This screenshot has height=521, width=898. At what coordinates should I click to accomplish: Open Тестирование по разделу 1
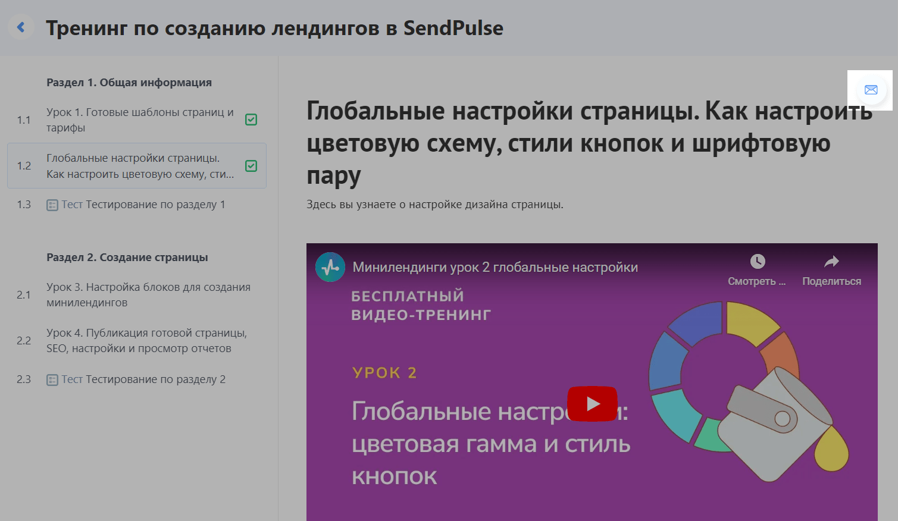[x=155, y=205]
